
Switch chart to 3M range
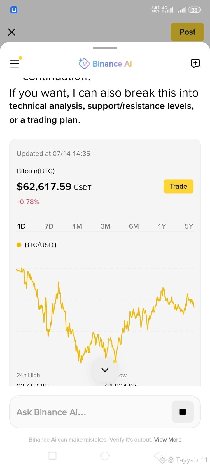tap(105, 226)
